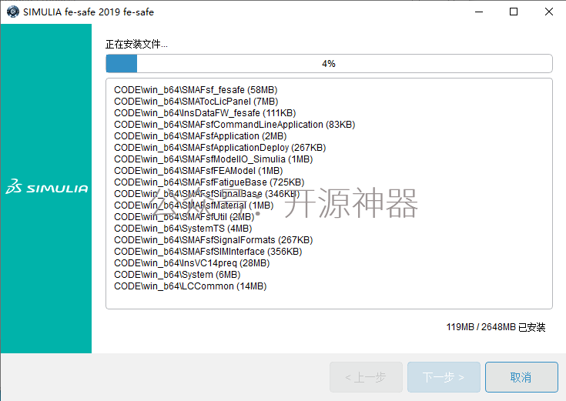Select the InsVC14preq (28MB) entry
This screenshot has height=401, width=566.
(x=192, y=263)
